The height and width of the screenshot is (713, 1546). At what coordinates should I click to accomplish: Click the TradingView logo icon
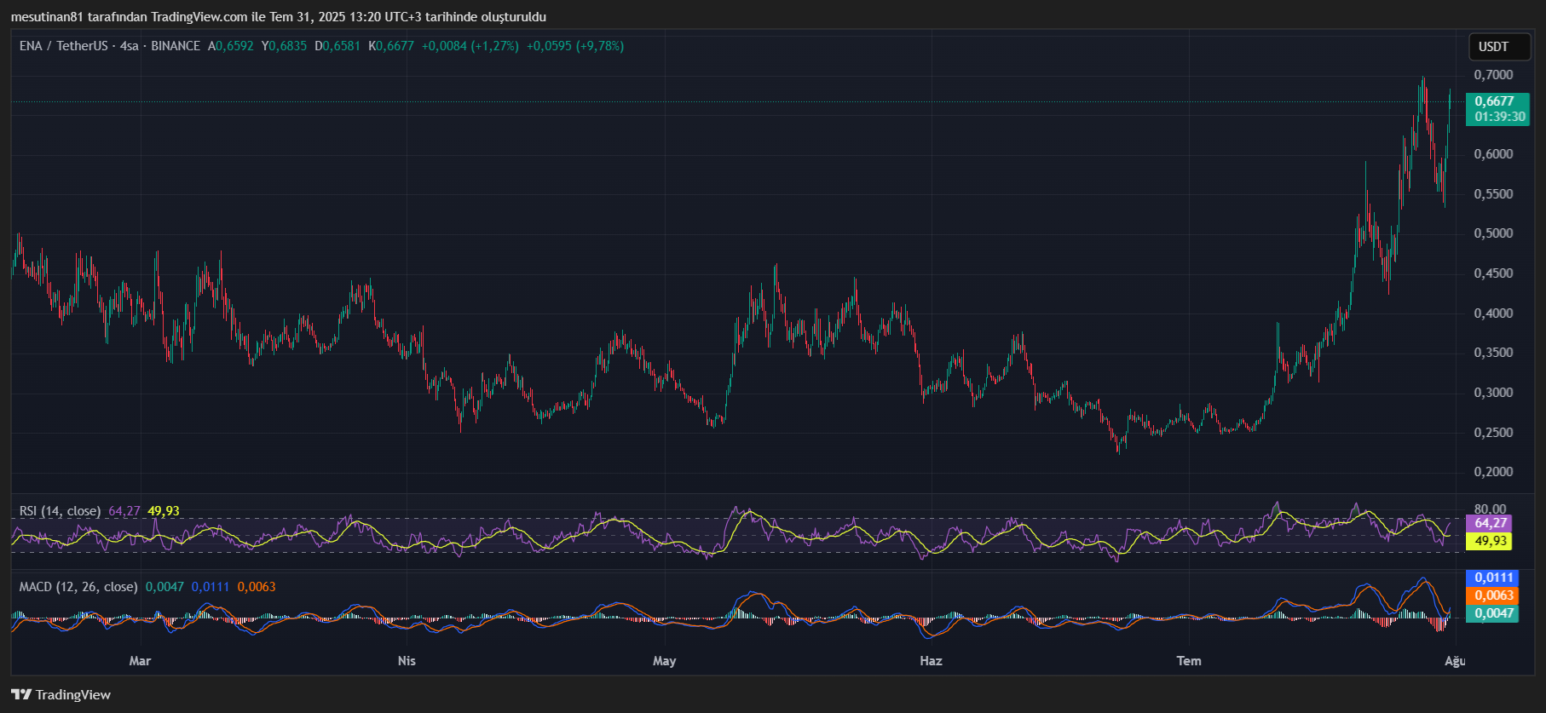coord(21,694)
